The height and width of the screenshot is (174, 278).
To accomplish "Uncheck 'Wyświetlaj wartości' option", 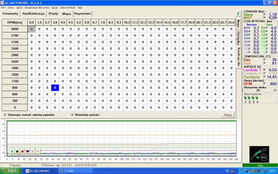I will [x=72, y=115].
